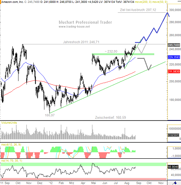Click the open value O: 241,6800
Screen dimensions: 181x185
pyautogui.click(x=48, y=2)
